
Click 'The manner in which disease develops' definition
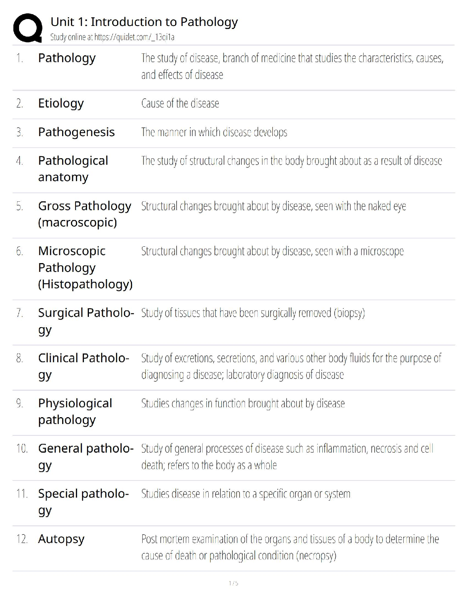(x=214, y=132)
